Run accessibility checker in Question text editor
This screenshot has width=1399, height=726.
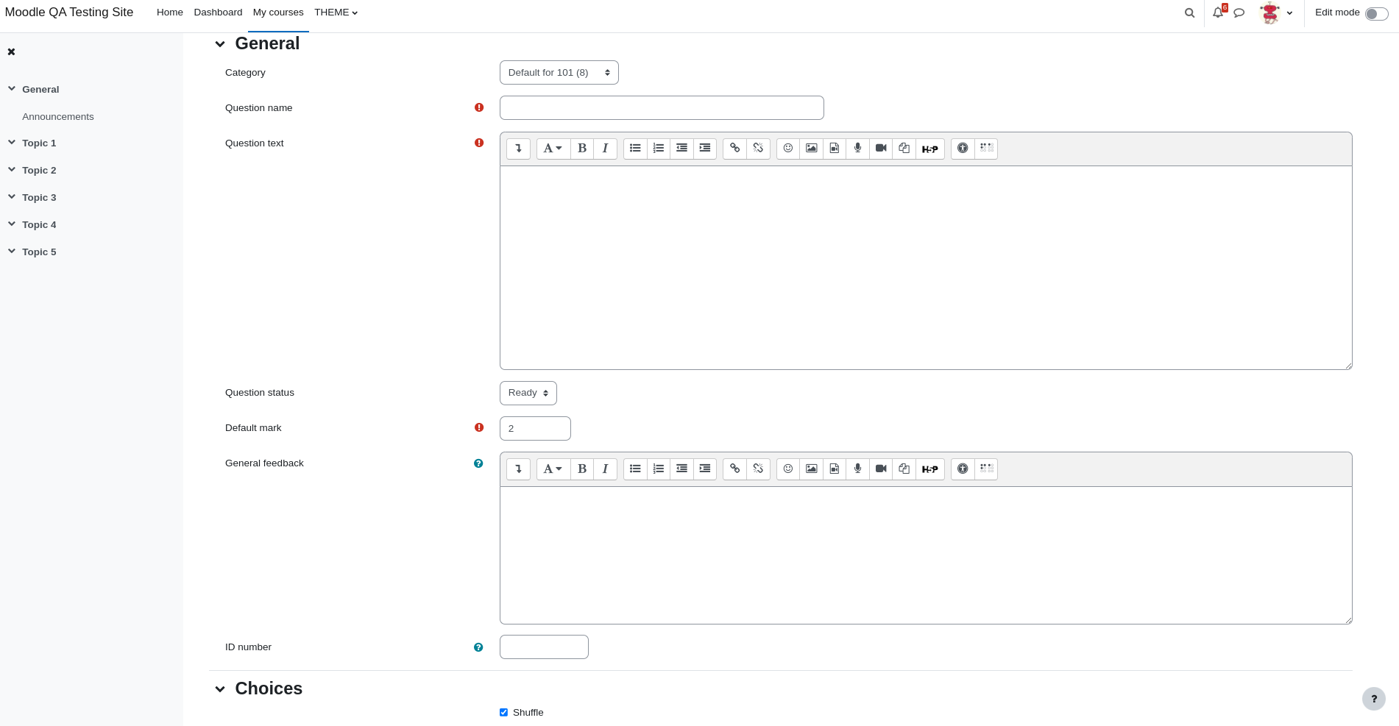(x=963, y=149)
